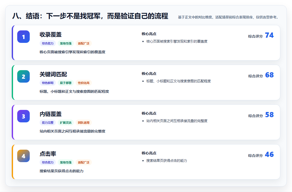Select the 能力完整 tag
Viewport: 292px width, 192px height.
coord(48,122)
